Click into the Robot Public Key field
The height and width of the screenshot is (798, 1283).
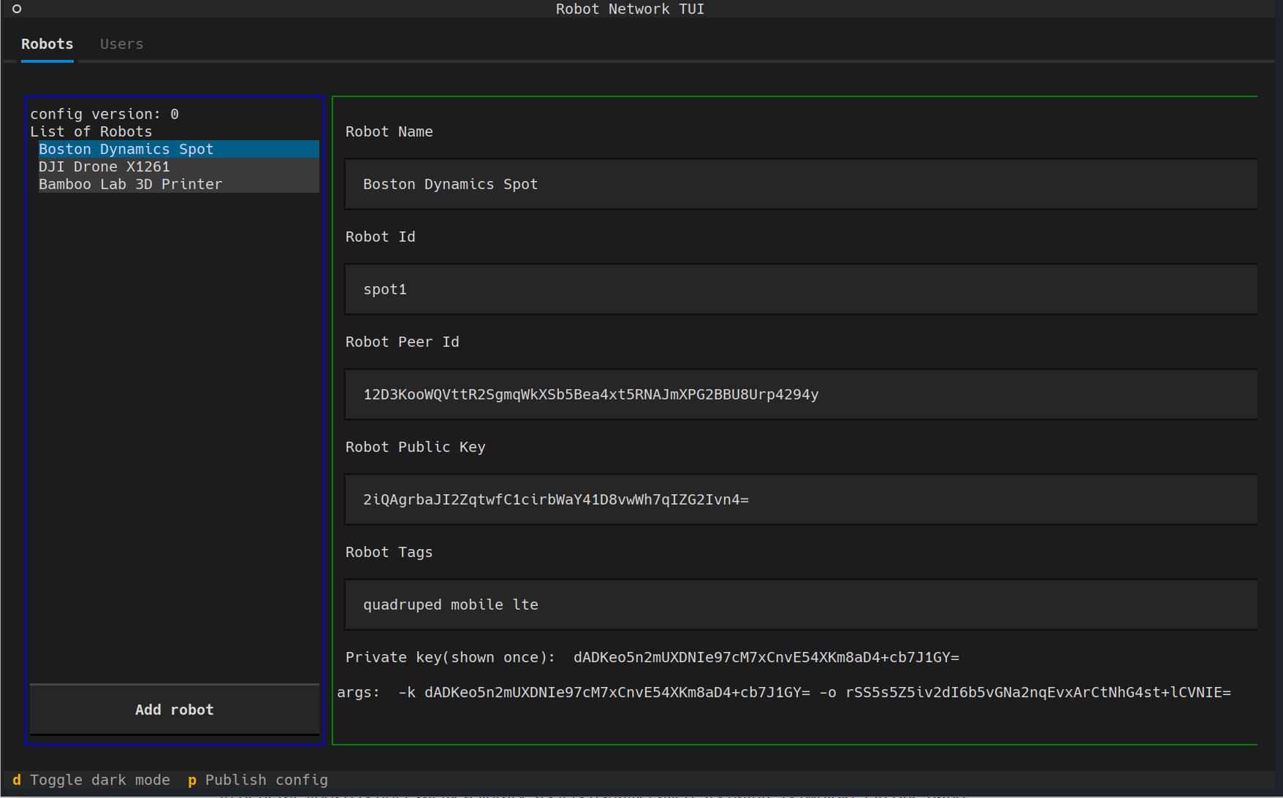[800, 499]
